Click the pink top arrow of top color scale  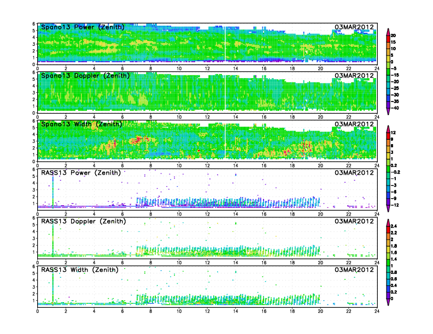388,32
